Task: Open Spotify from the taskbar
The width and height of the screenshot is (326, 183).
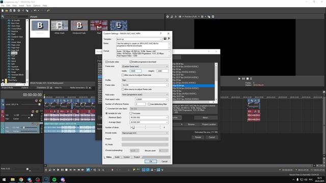Action: tap(55, 179)
